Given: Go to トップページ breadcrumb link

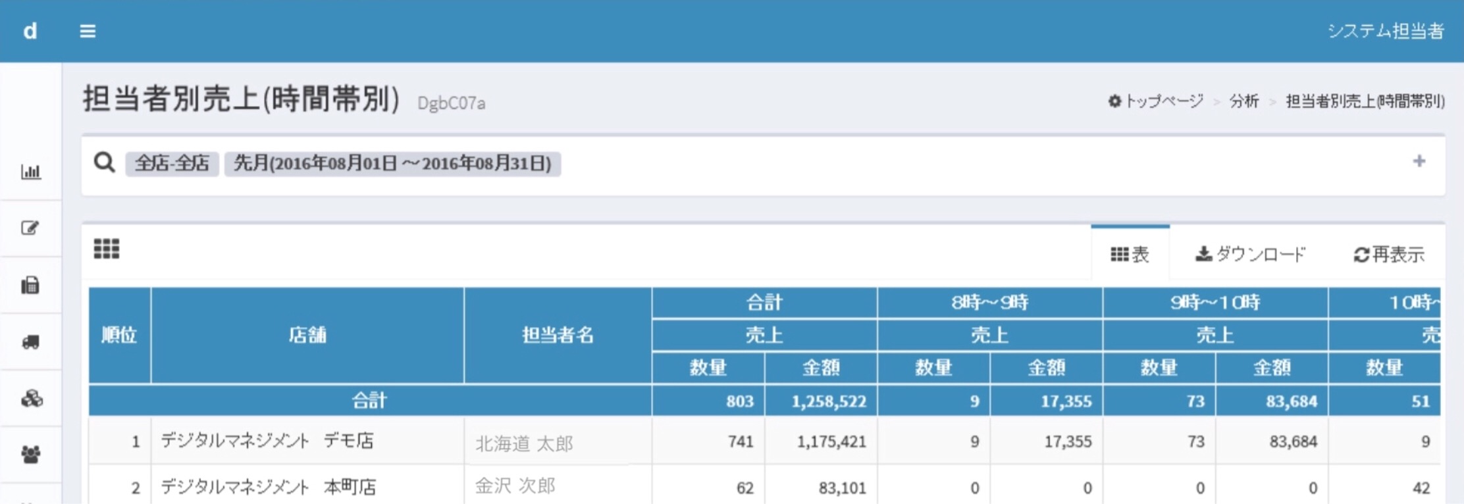Looking at the screenshot, I should click(x=1156, y=101).
